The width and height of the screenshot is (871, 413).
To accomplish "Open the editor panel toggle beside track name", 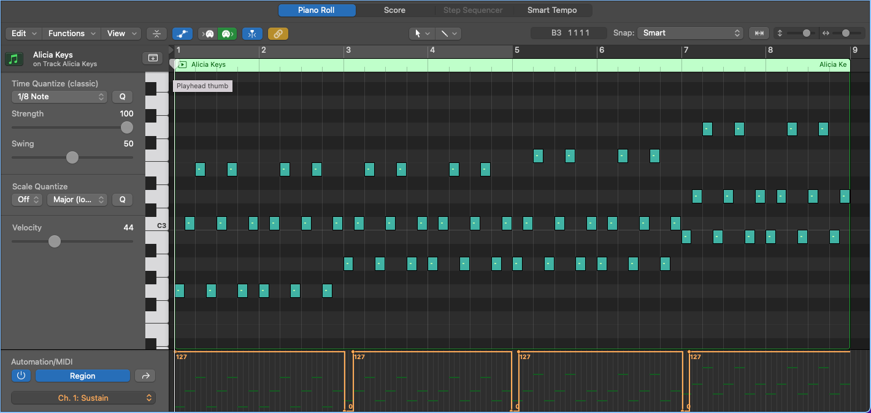I will pos(152,57).
